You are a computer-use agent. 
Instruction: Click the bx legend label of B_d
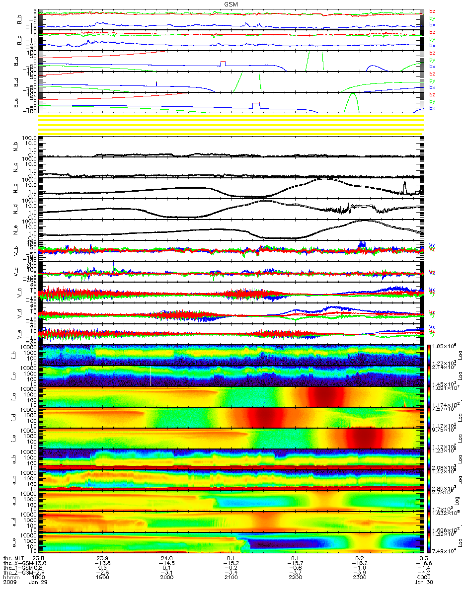432,87
